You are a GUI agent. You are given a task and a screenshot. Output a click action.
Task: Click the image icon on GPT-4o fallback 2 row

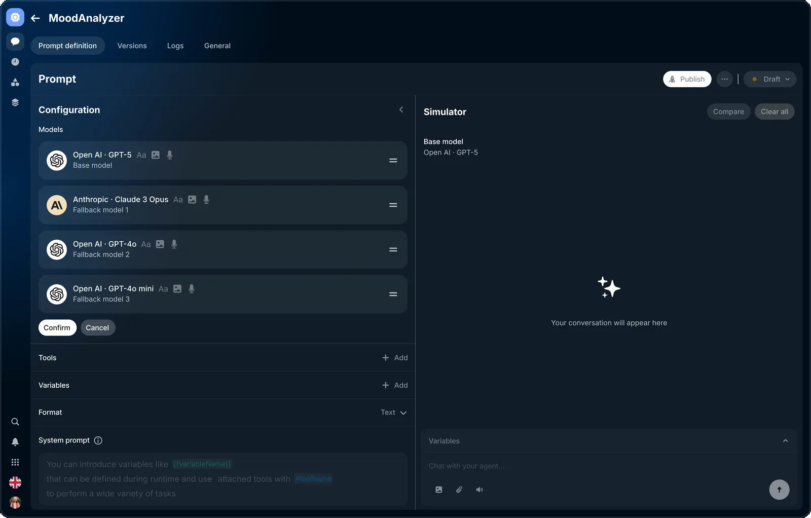pyautogui.click(x=160, y=244)
